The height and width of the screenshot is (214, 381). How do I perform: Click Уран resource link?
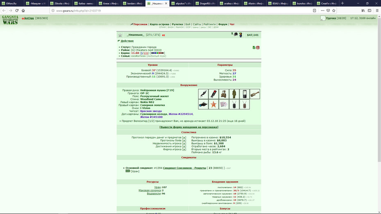(x=157, y=187)
